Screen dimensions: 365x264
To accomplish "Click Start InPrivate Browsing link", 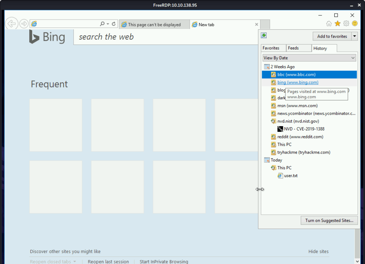I will tap(164, 261).
